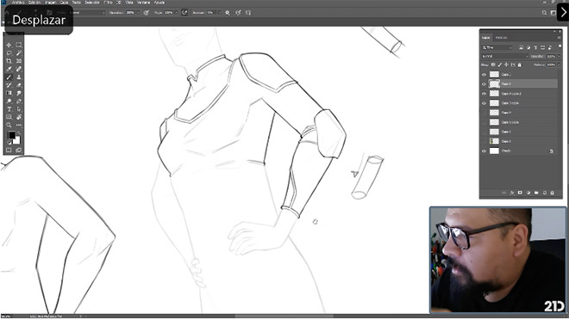569x319 pixels.
Task: Open the layer kind filter dropdown
Action: pos(497,47)
